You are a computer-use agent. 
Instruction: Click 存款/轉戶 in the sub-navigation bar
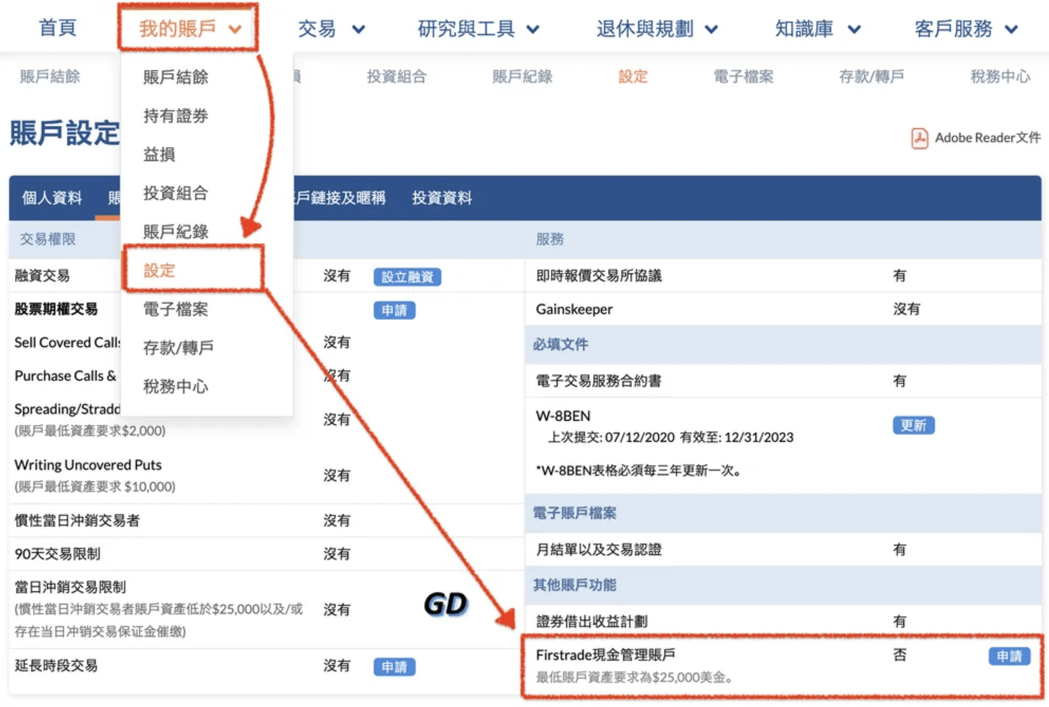pos(871,76)
